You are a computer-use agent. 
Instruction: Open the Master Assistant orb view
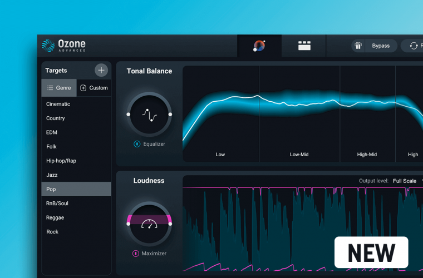(x=259, y=46)
